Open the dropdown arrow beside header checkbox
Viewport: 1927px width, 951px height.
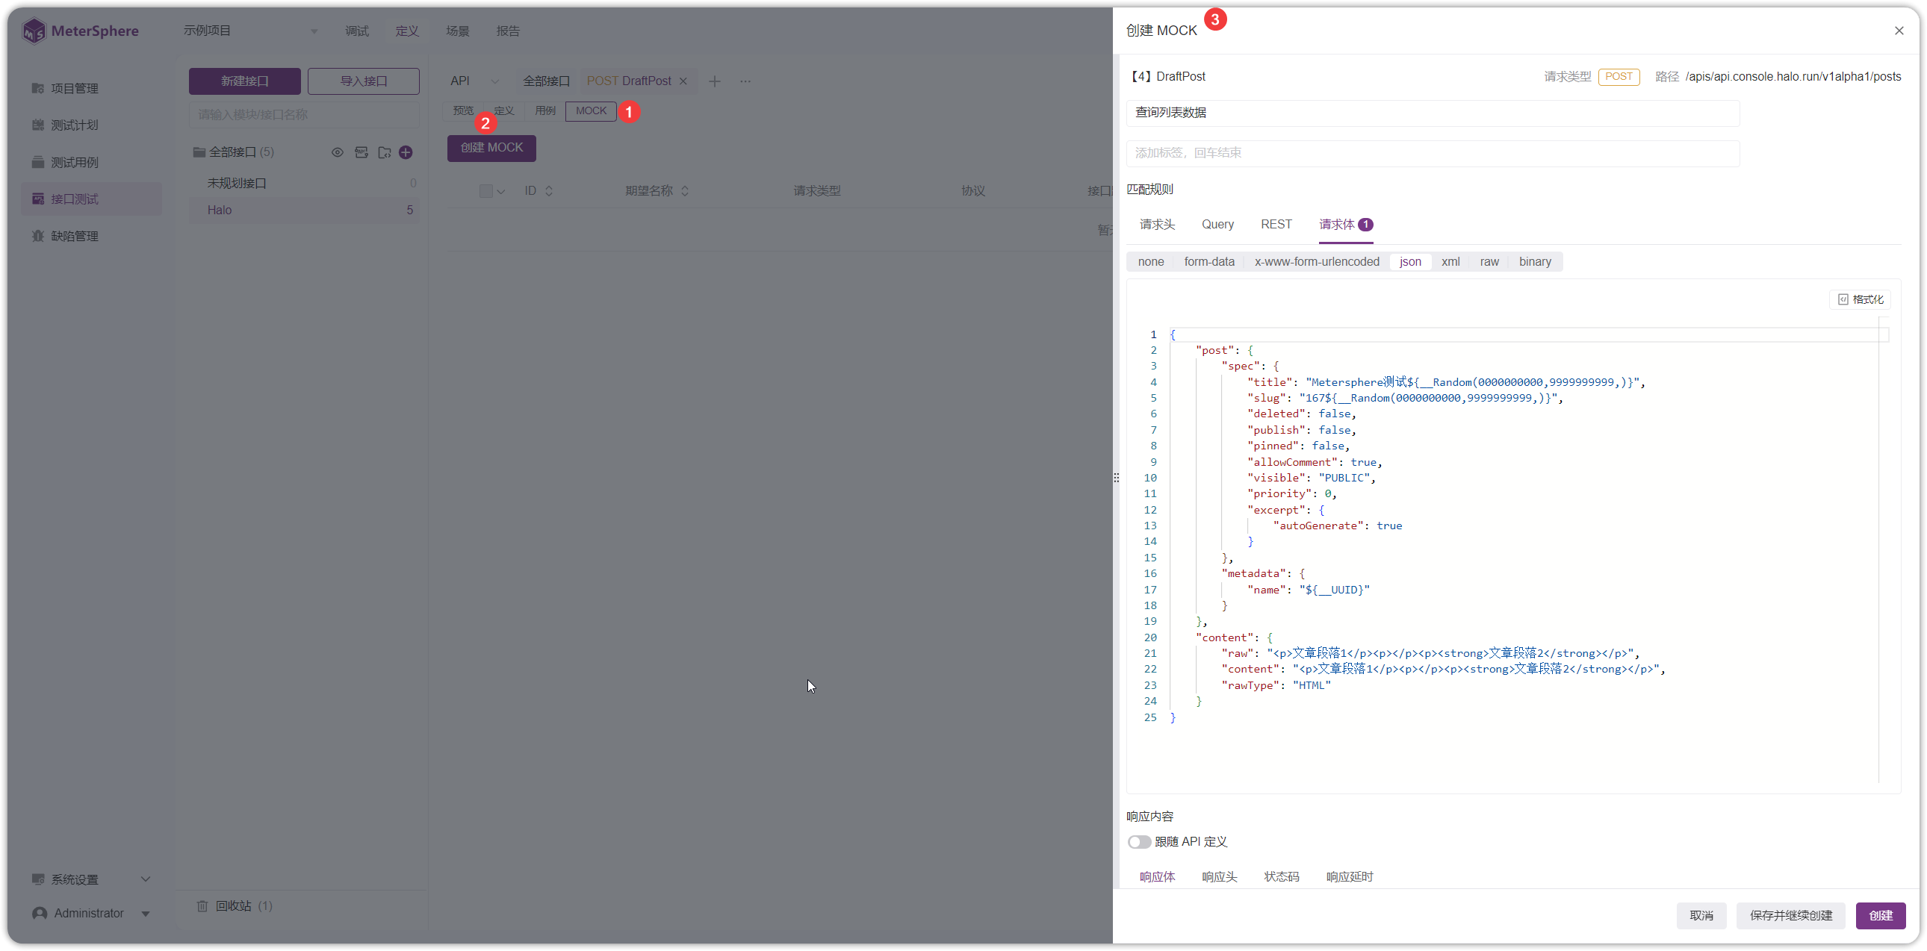[x=501, y=192]
